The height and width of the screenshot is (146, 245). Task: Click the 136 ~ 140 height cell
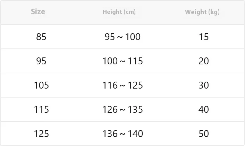click(x=122, y=134)
